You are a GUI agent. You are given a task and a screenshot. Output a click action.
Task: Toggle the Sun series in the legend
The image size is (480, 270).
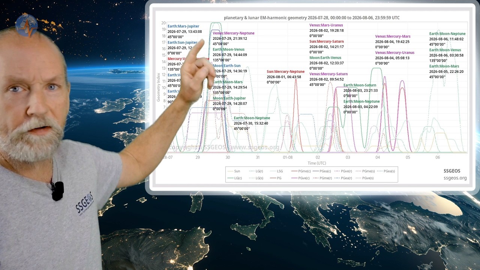pyautogui.click(x=234, y=171)
